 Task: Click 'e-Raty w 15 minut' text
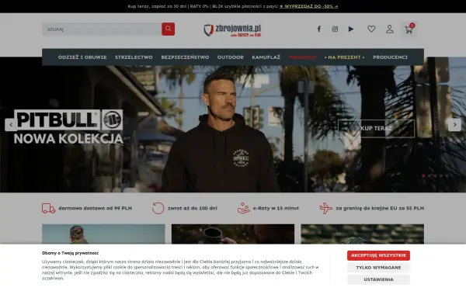coord(276,208)
